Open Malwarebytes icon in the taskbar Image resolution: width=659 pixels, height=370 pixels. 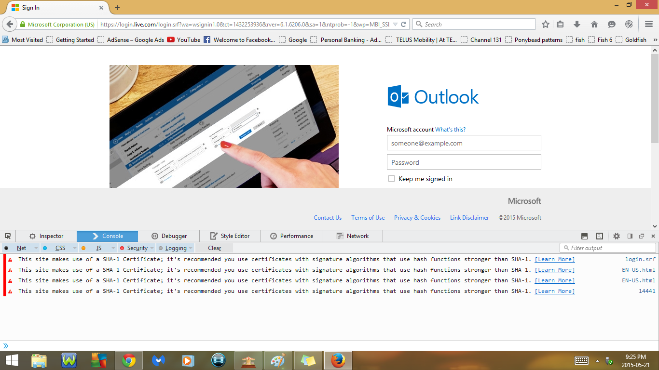click(159, 360)
